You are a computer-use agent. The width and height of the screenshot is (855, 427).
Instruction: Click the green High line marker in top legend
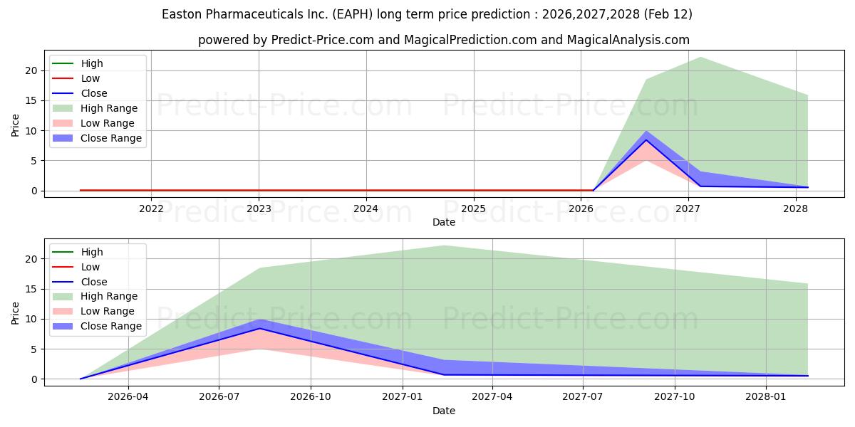point(63,63)
